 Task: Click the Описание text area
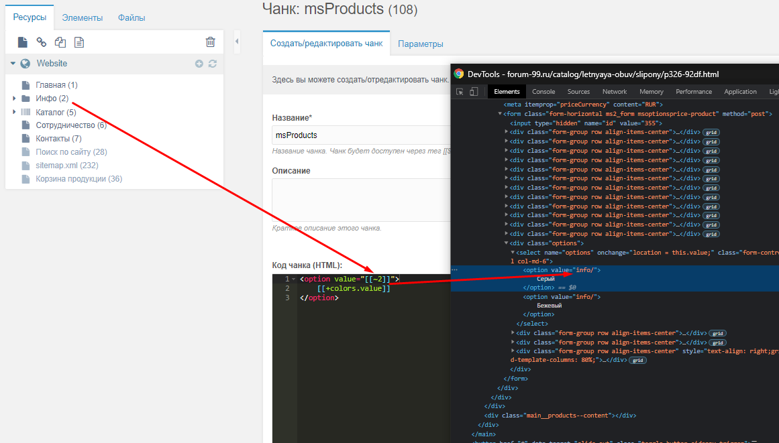click(x=361, y=200)
